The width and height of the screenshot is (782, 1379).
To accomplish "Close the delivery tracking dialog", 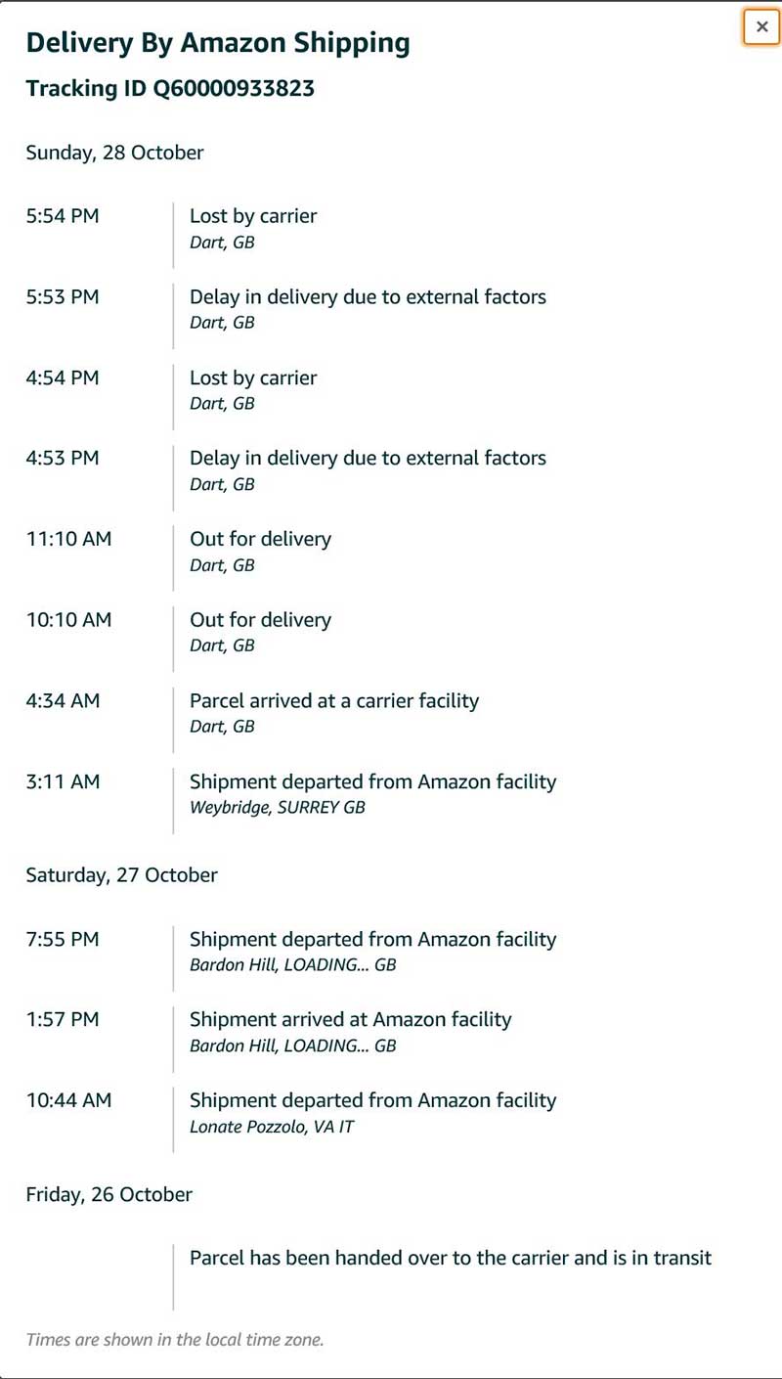I will (761, 27).
